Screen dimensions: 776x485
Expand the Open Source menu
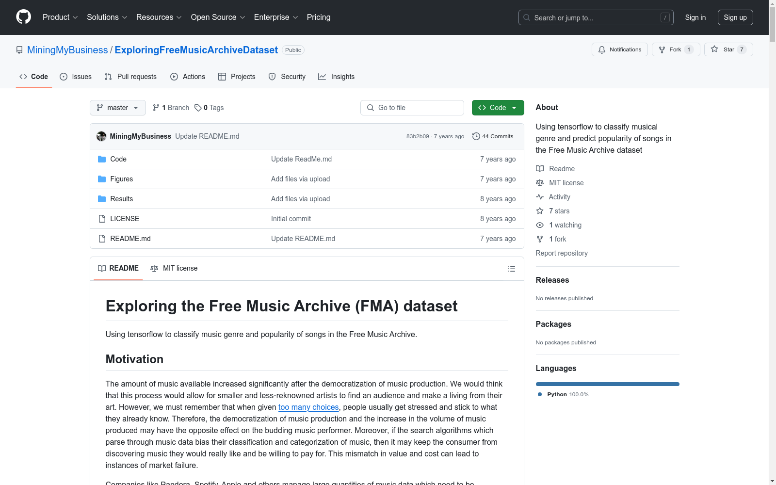point(218,17)
